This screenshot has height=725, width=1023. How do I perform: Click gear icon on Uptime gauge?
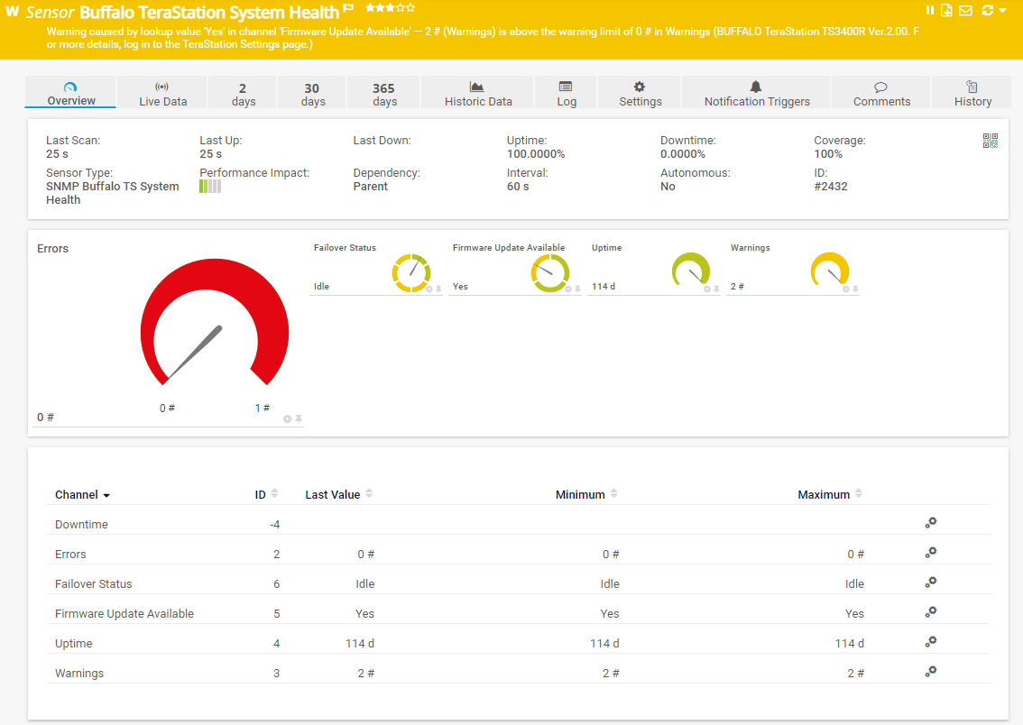(706, 289)
